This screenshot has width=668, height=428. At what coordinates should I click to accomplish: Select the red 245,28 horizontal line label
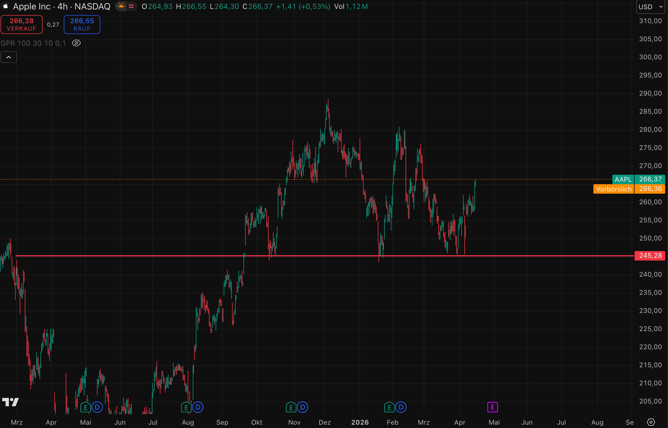click(x=650, y=256)
